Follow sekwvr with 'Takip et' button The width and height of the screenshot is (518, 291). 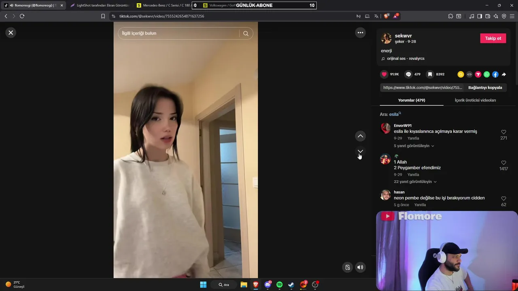(x=493, y=38)
